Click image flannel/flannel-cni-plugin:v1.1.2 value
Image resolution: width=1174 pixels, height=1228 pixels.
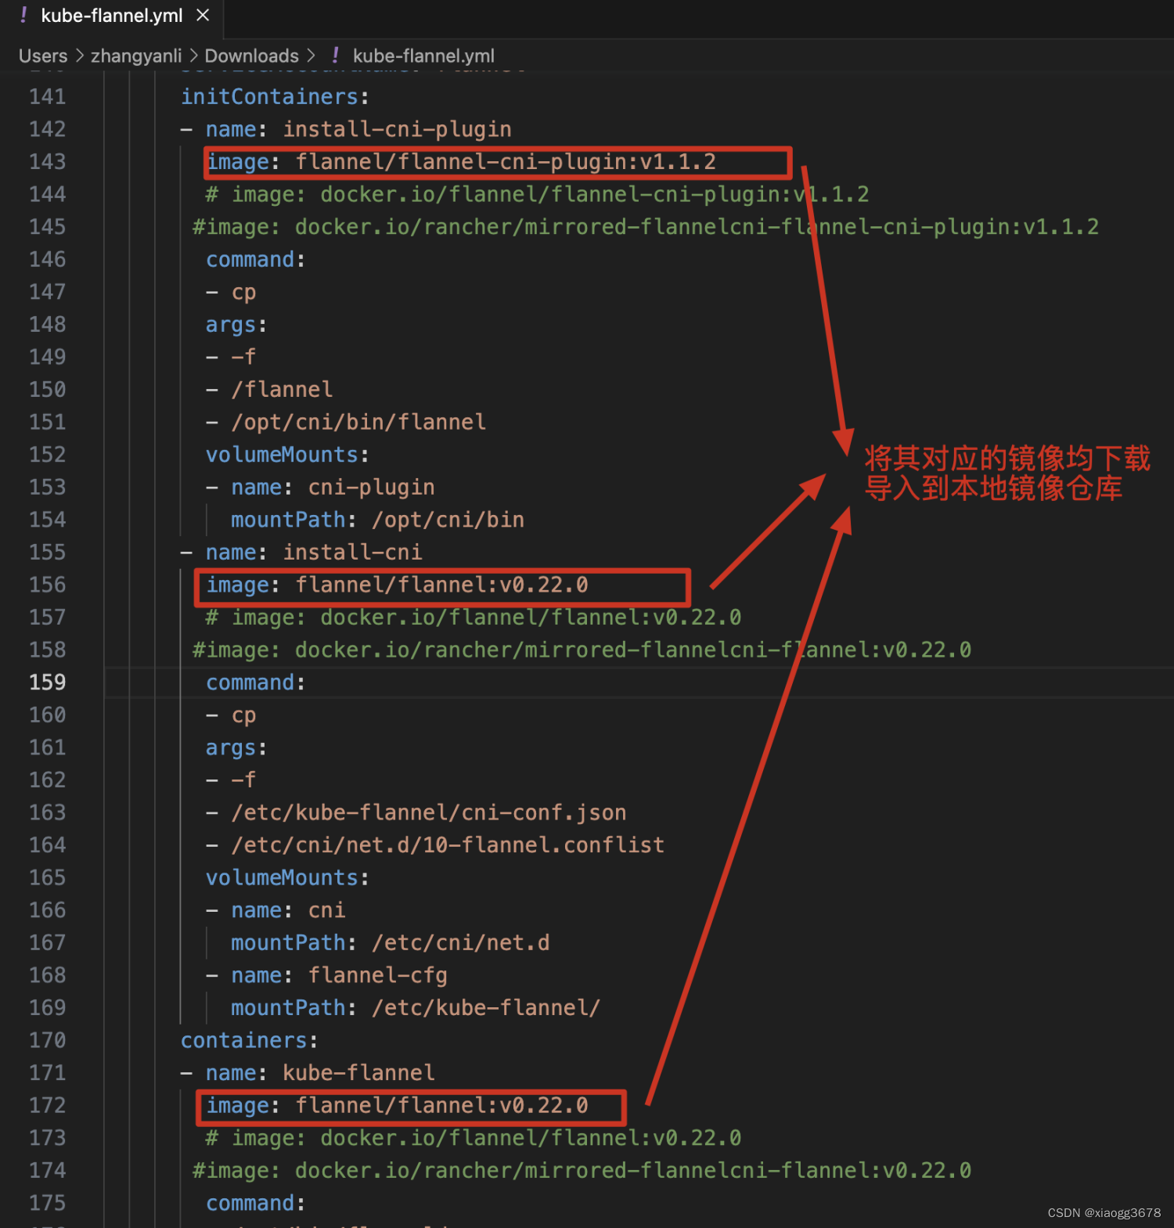[x=506, y=162]
